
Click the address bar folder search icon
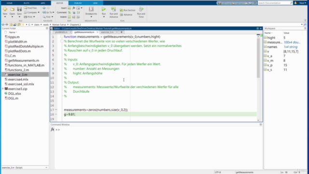305,25
